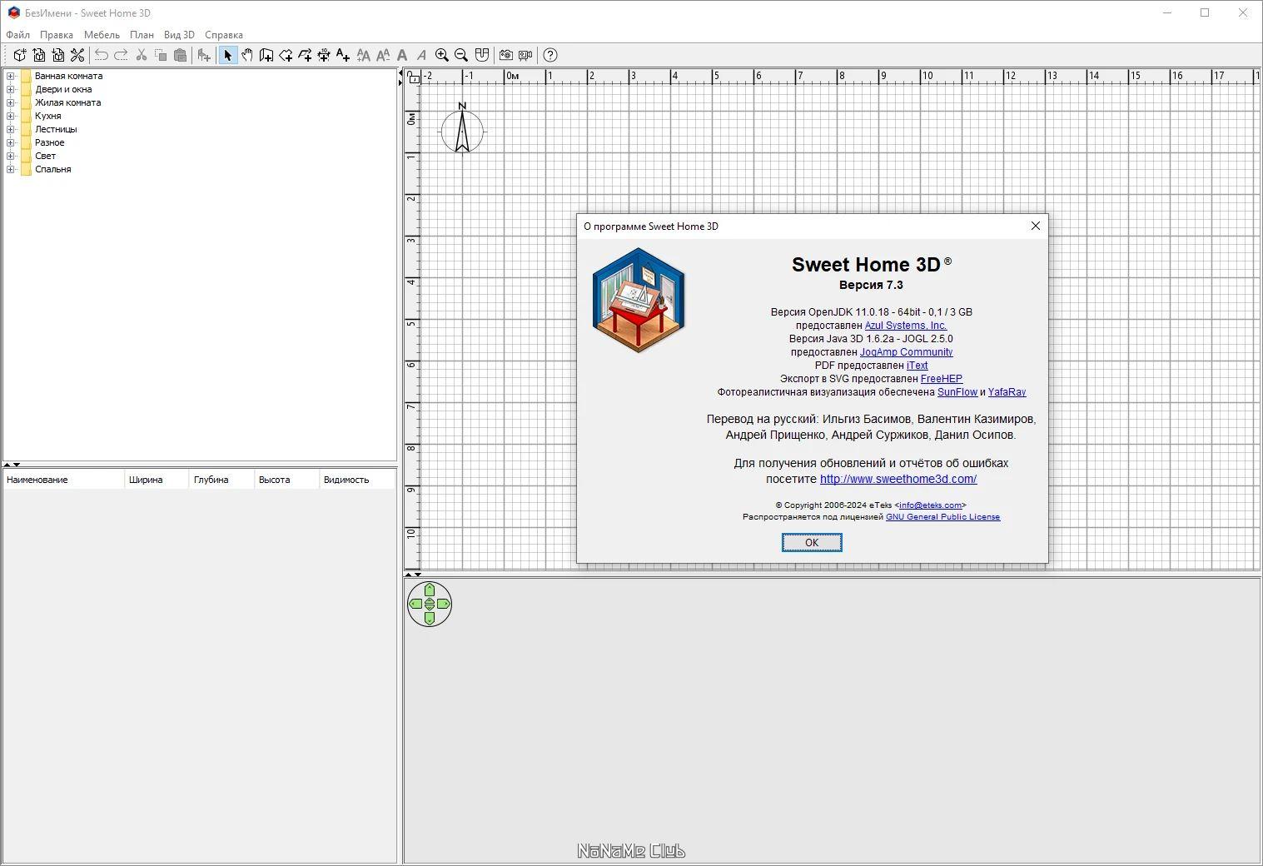
Task: Toggle magnetism with the magnet icon
Action: (481, 55)
